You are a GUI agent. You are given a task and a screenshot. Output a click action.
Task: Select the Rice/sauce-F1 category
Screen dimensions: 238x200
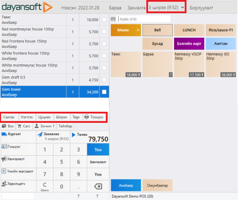click(221, 30)
